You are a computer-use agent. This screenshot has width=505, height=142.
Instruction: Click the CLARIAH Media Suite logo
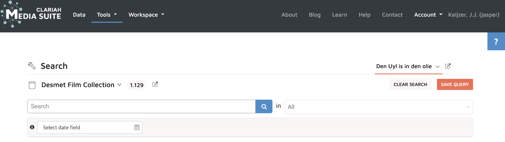click(x=31, y=14)
